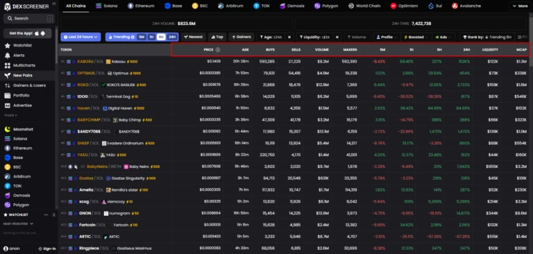Image resolution: width=533 pixels, height=254 pixels.
Task: Click the Search input field
Action: coord(28,18)
